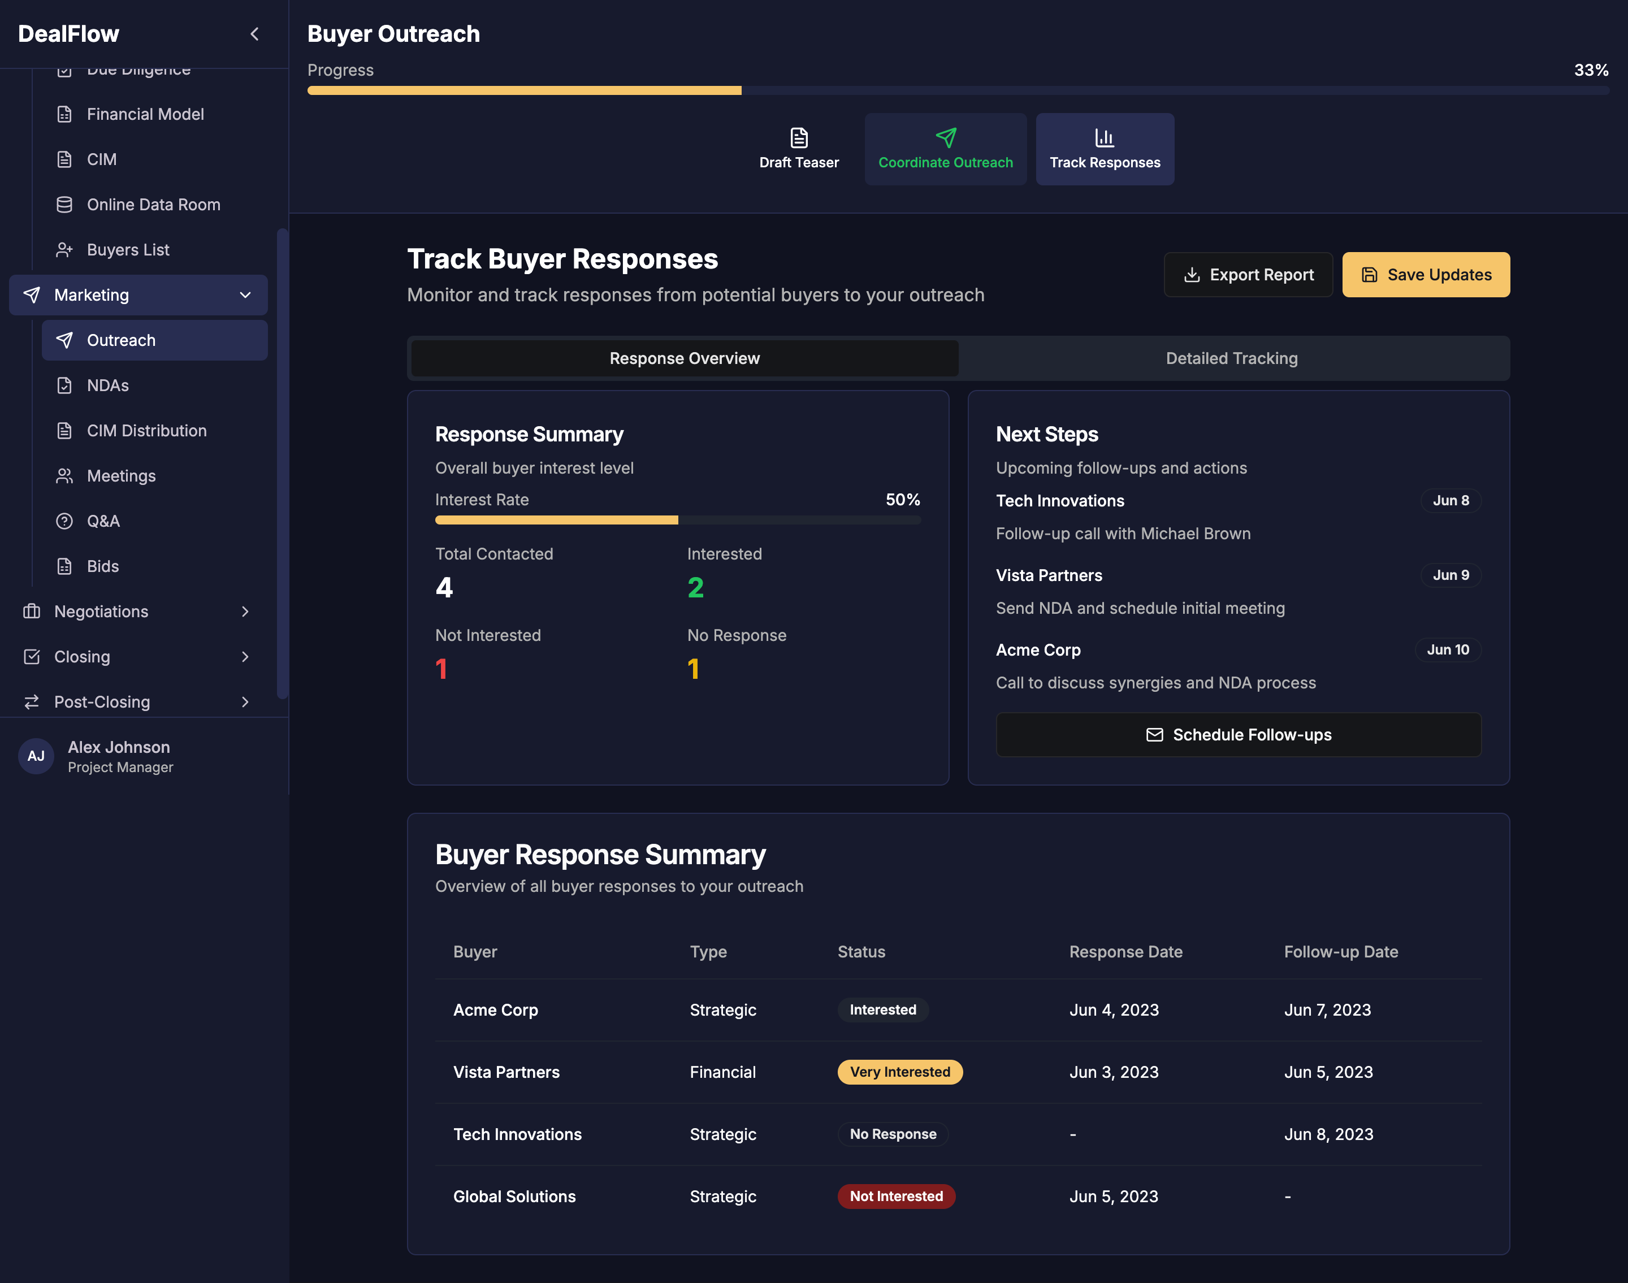
Task: Collapse the Marketing section chevron
Action: pyautogui.click(x=246, y=295)
